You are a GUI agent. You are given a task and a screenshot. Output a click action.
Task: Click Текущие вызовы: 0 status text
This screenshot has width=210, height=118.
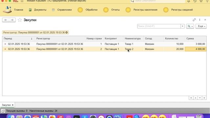[17, 111]
